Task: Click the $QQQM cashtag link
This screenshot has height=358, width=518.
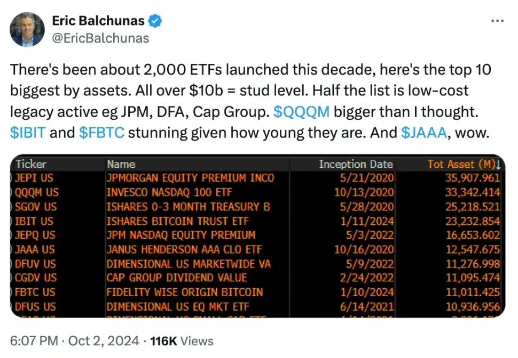Action: [x=301, y=112]
